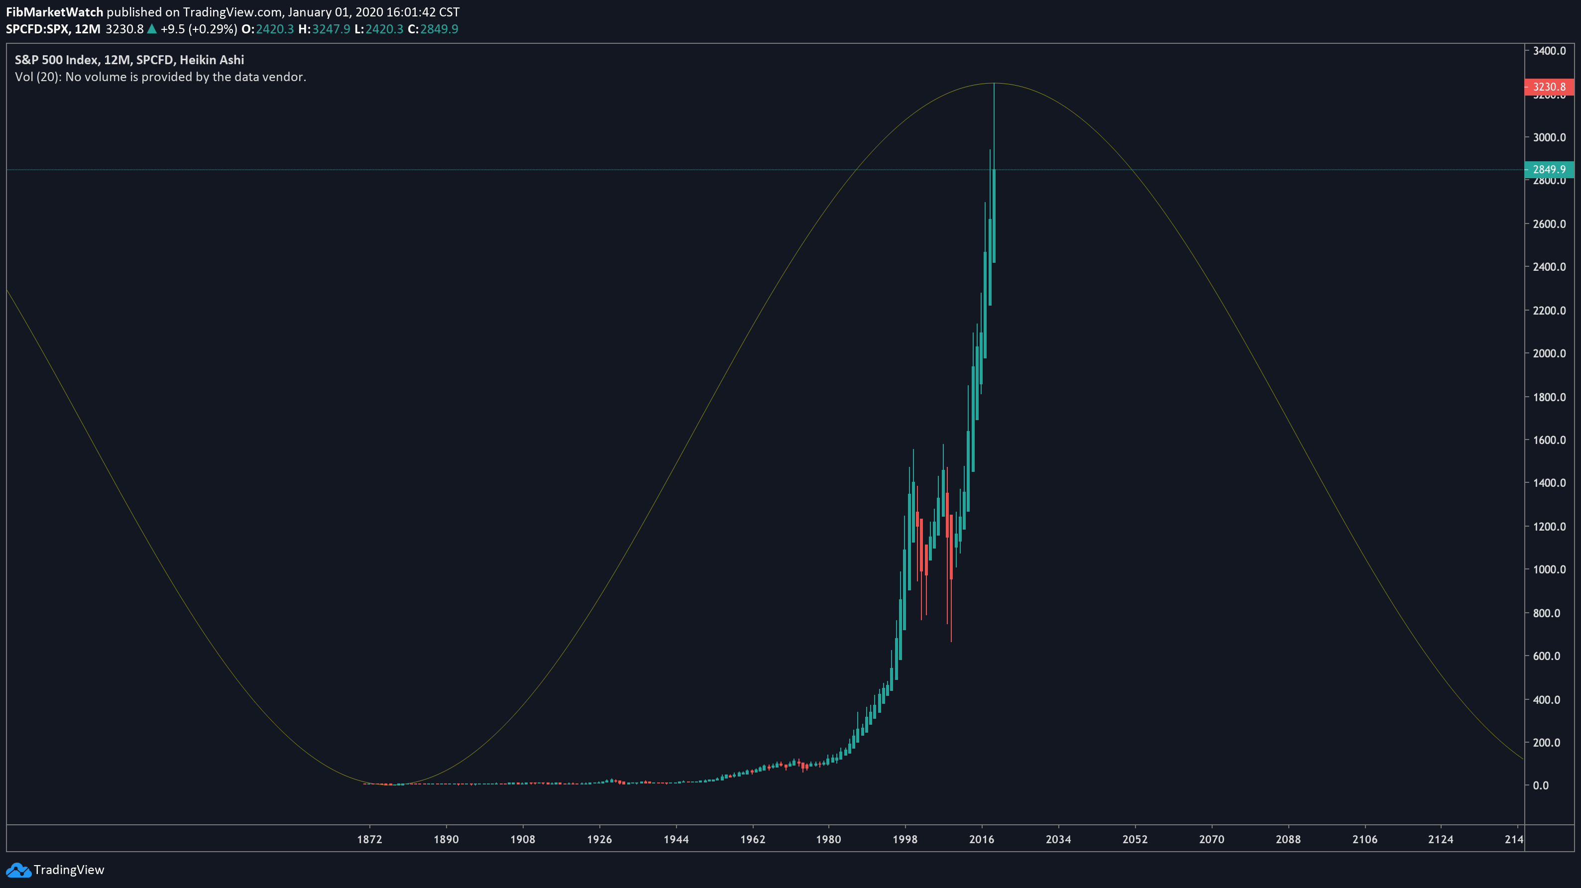The height and width of the screenshot is (888, 1581).
Task: Click the 2106 year label on time axis
Action: (1365, 840)
